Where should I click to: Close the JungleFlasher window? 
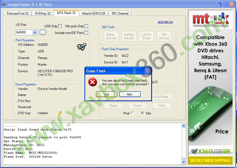click(x=232, y=4)
